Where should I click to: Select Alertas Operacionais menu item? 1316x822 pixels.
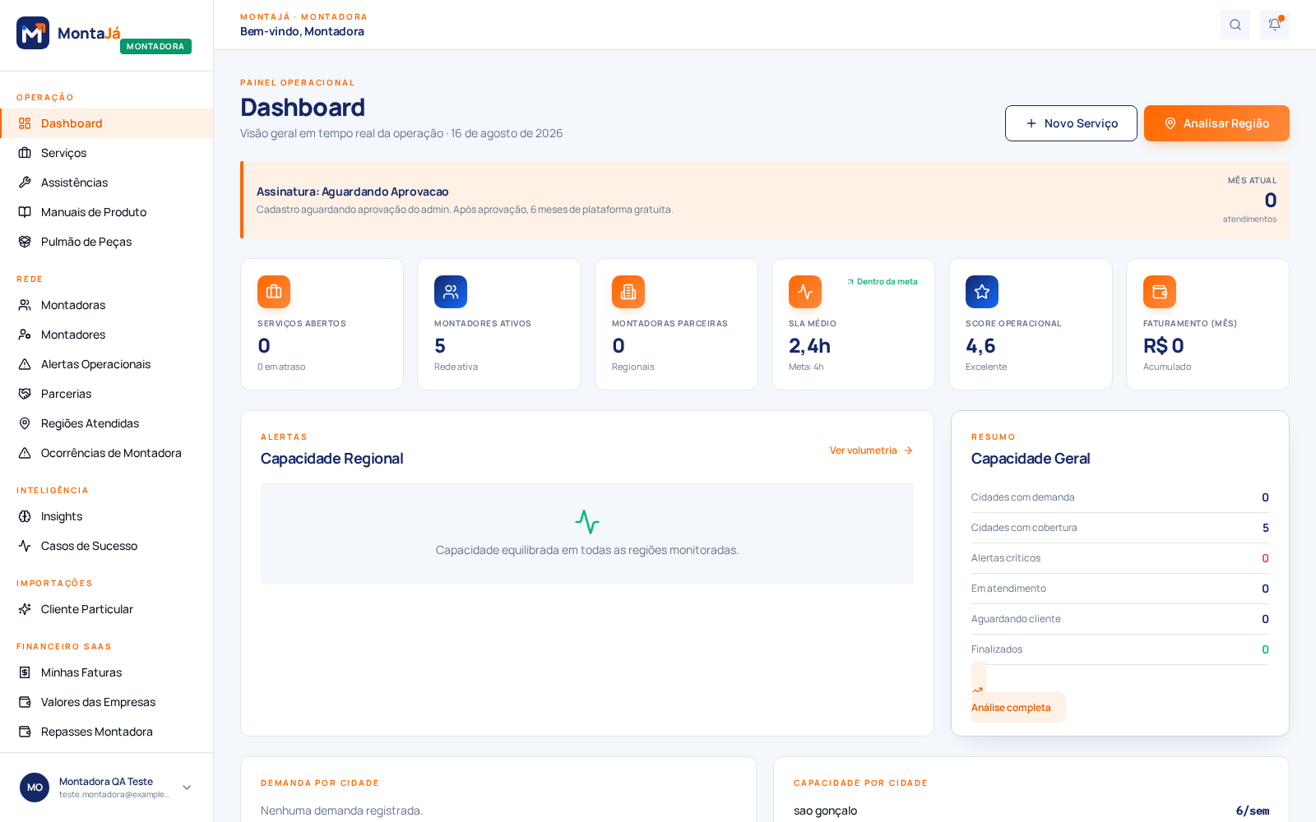pos(107,364)
